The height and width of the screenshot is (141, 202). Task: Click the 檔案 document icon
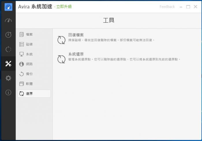point(22,34)
